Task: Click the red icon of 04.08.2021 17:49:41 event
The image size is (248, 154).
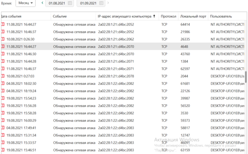Action: click(x=3, y=128)
